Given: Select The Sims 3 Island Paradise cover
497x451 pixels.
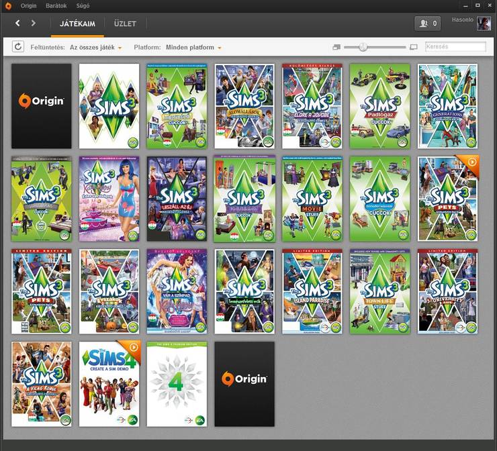Looking at the screenshot, I should (312, 291).
